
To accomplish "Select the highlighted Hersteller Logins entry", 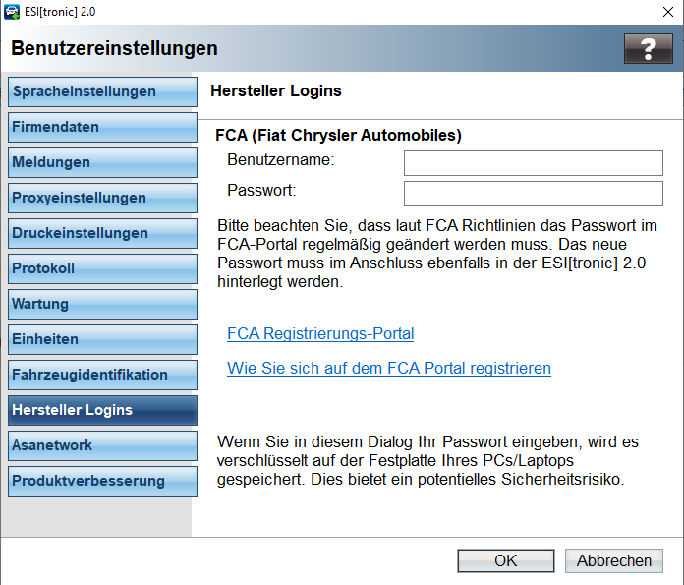I will click(x=102, y=410).
